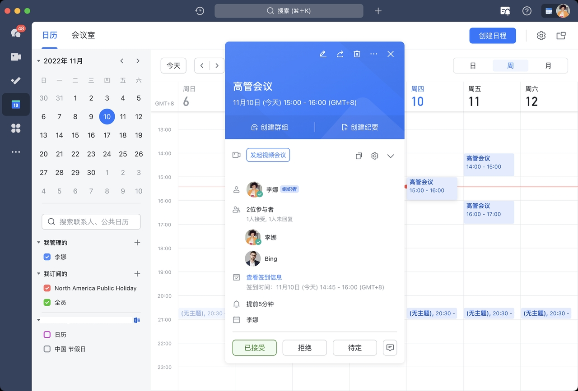Delete event using the trash icon
578x391 pixels.
pyautogui.click(x=357, y=54)
